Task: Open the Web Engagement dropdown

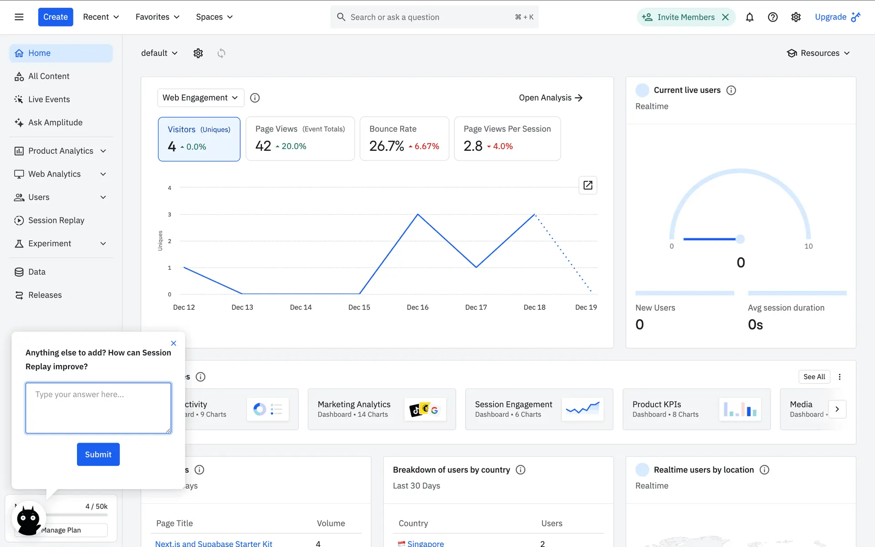Action: click(201, 98)
